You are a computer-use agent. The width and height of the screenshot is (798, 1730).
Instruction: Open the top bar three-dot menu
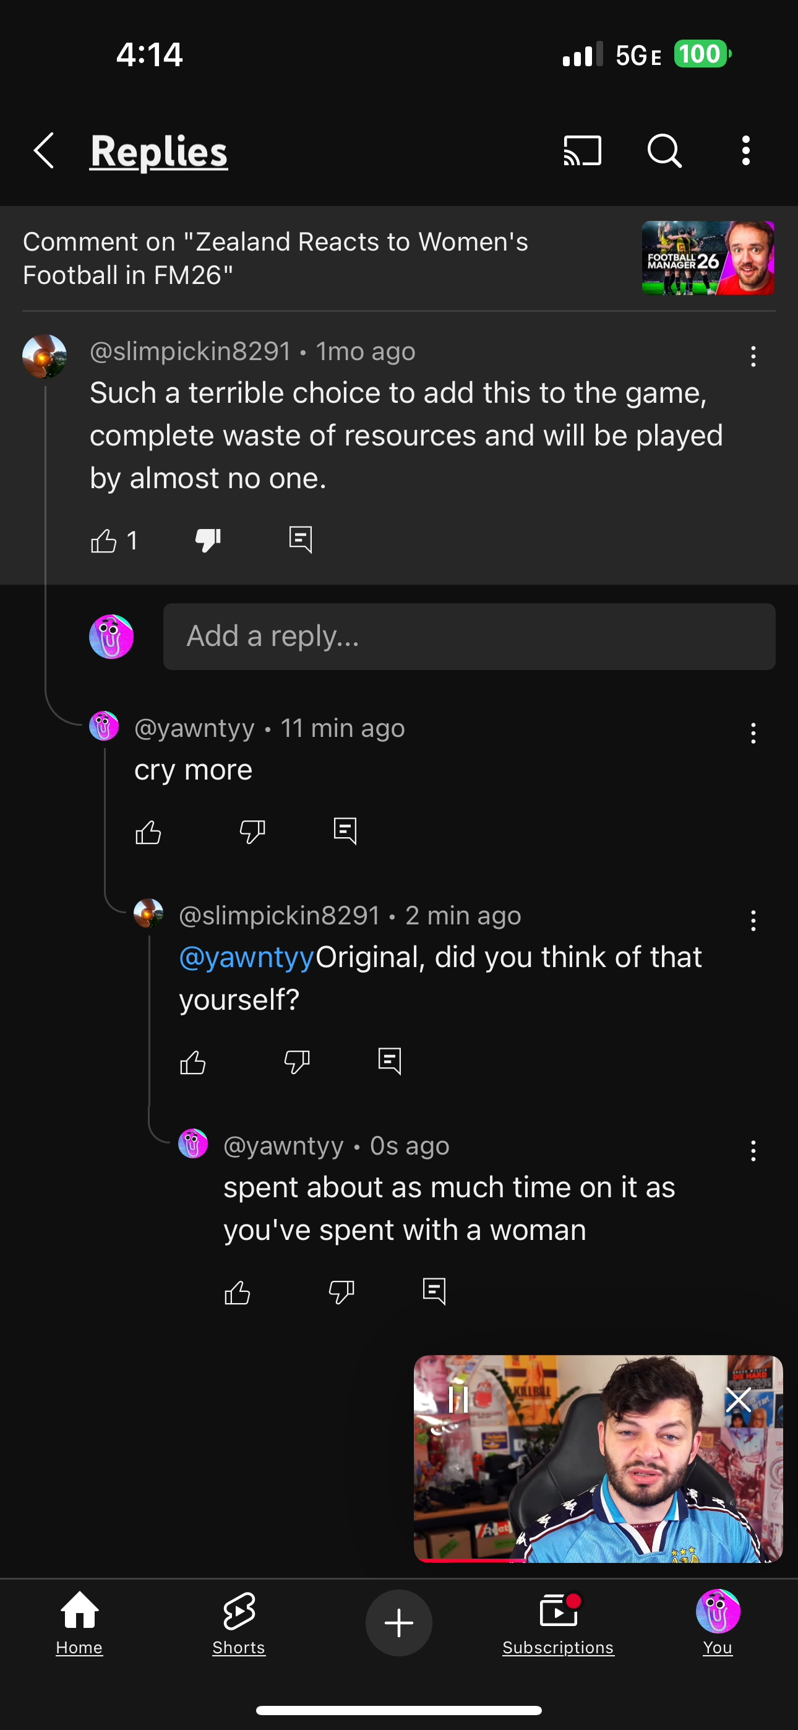coord(745,150)
